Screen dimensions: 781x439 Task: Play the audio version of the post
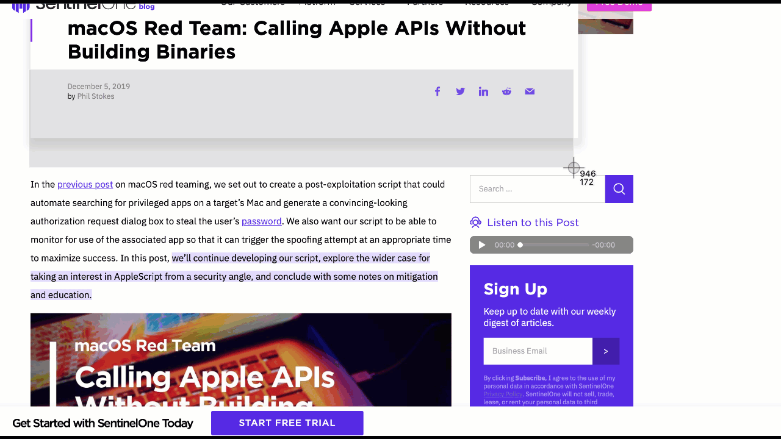pyautogui.click(x=482, y=245)
